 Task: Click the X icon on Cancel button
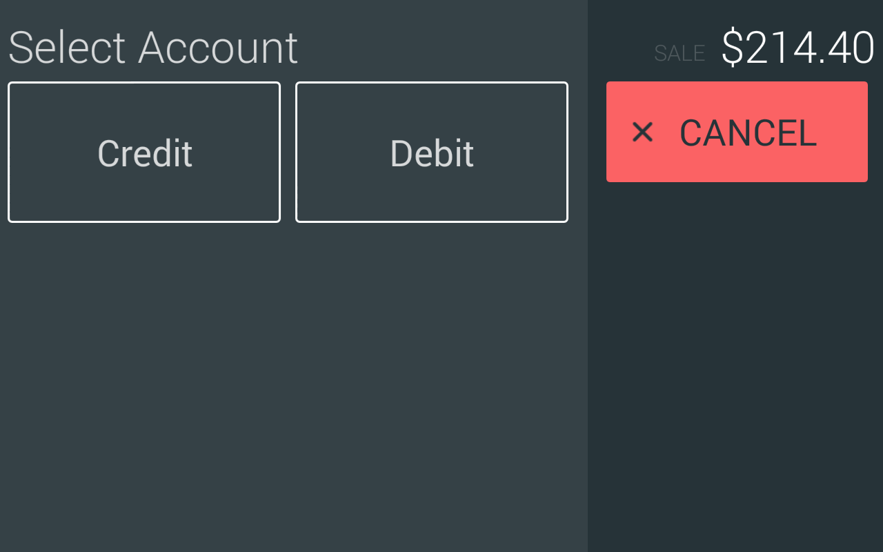click(x=642, y=132)
